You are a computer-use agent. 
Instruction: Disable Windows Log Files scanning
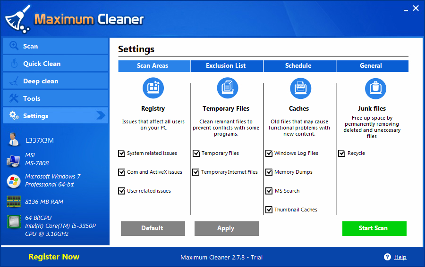click(x=269, y=153)
